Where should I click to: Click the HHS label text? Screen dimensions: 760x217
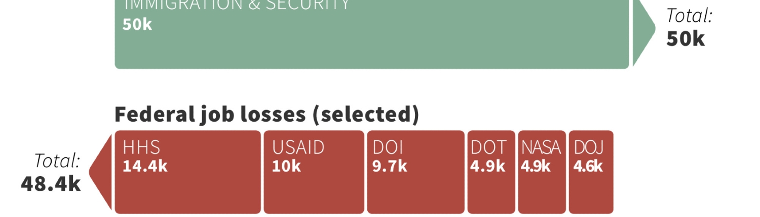141,147
